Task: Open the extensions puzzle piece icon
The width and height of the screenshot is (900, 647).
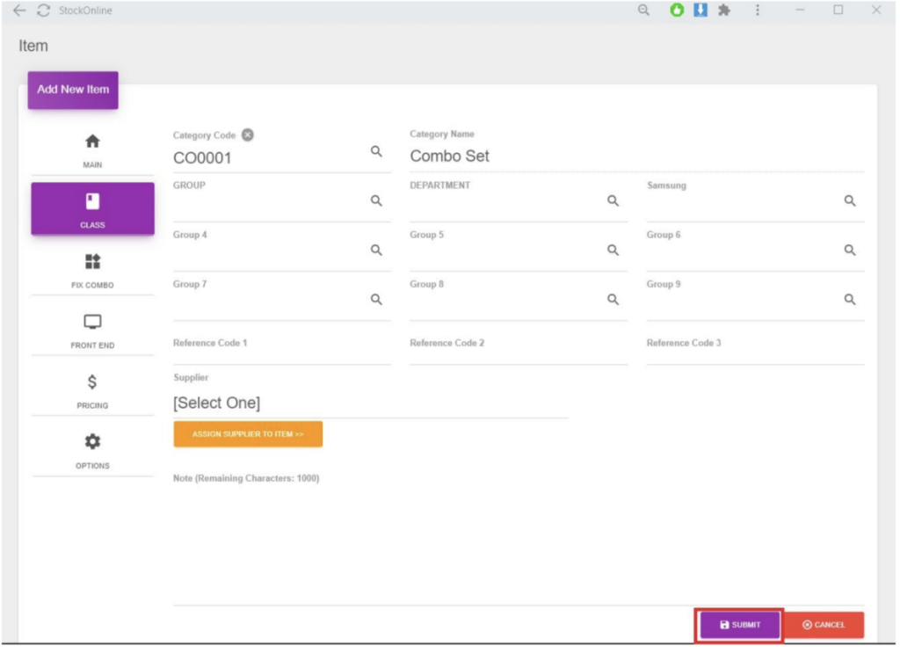Action: pos(724,11)
